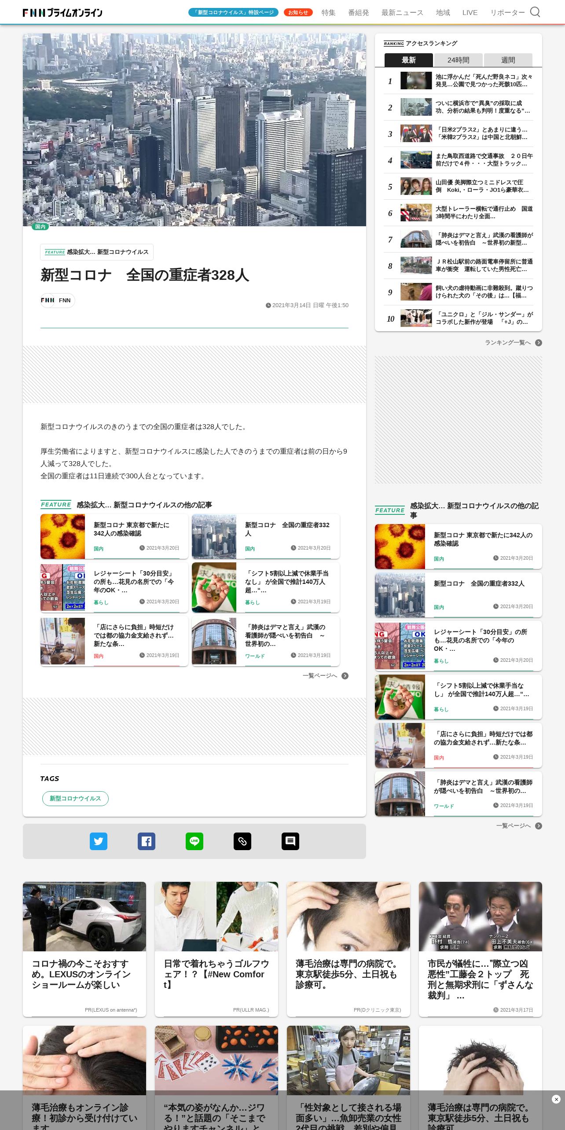The height and width of the screenshot is (1130, 565).
Task: Share article via Facebook icon
Action: click(x=147, y=841)
